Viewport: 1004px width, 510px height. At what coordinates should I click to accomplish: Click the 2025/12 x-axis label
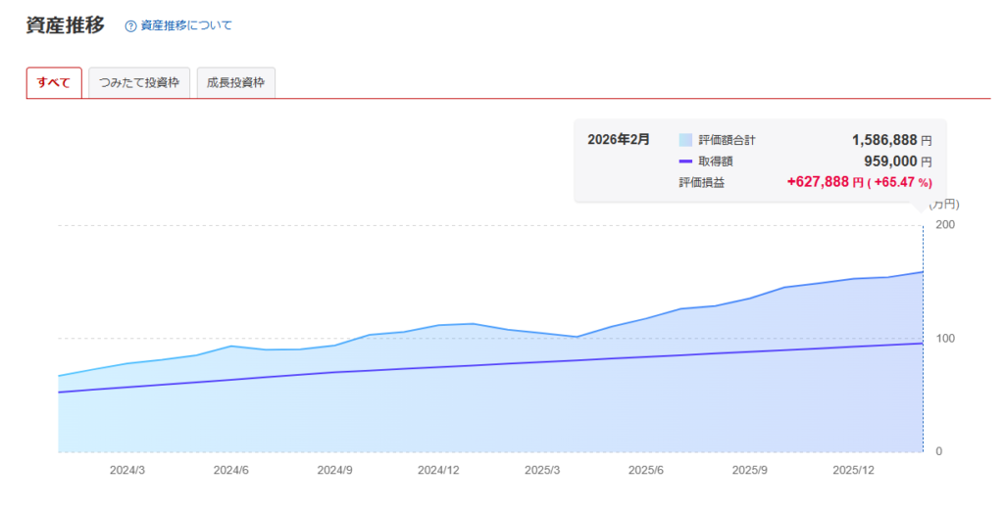(x=853, y=471)
